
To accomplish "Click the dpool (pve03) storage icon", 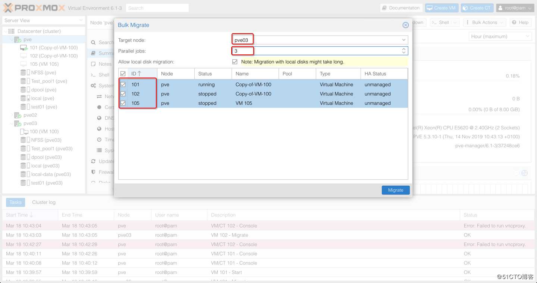I will (x=24, y=157).
